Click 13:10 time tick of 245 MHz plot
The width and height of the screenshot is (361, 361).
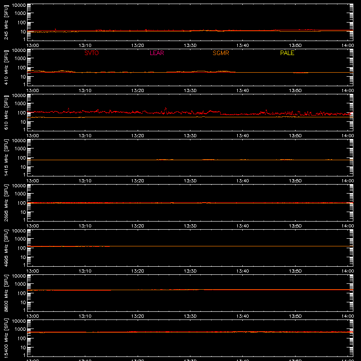(85, 46)
